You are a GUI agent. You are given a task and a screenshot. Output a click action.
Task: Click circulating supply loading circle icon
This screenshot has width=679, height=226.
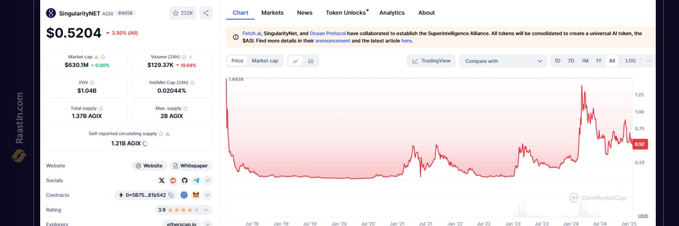(x=145, y=144)
